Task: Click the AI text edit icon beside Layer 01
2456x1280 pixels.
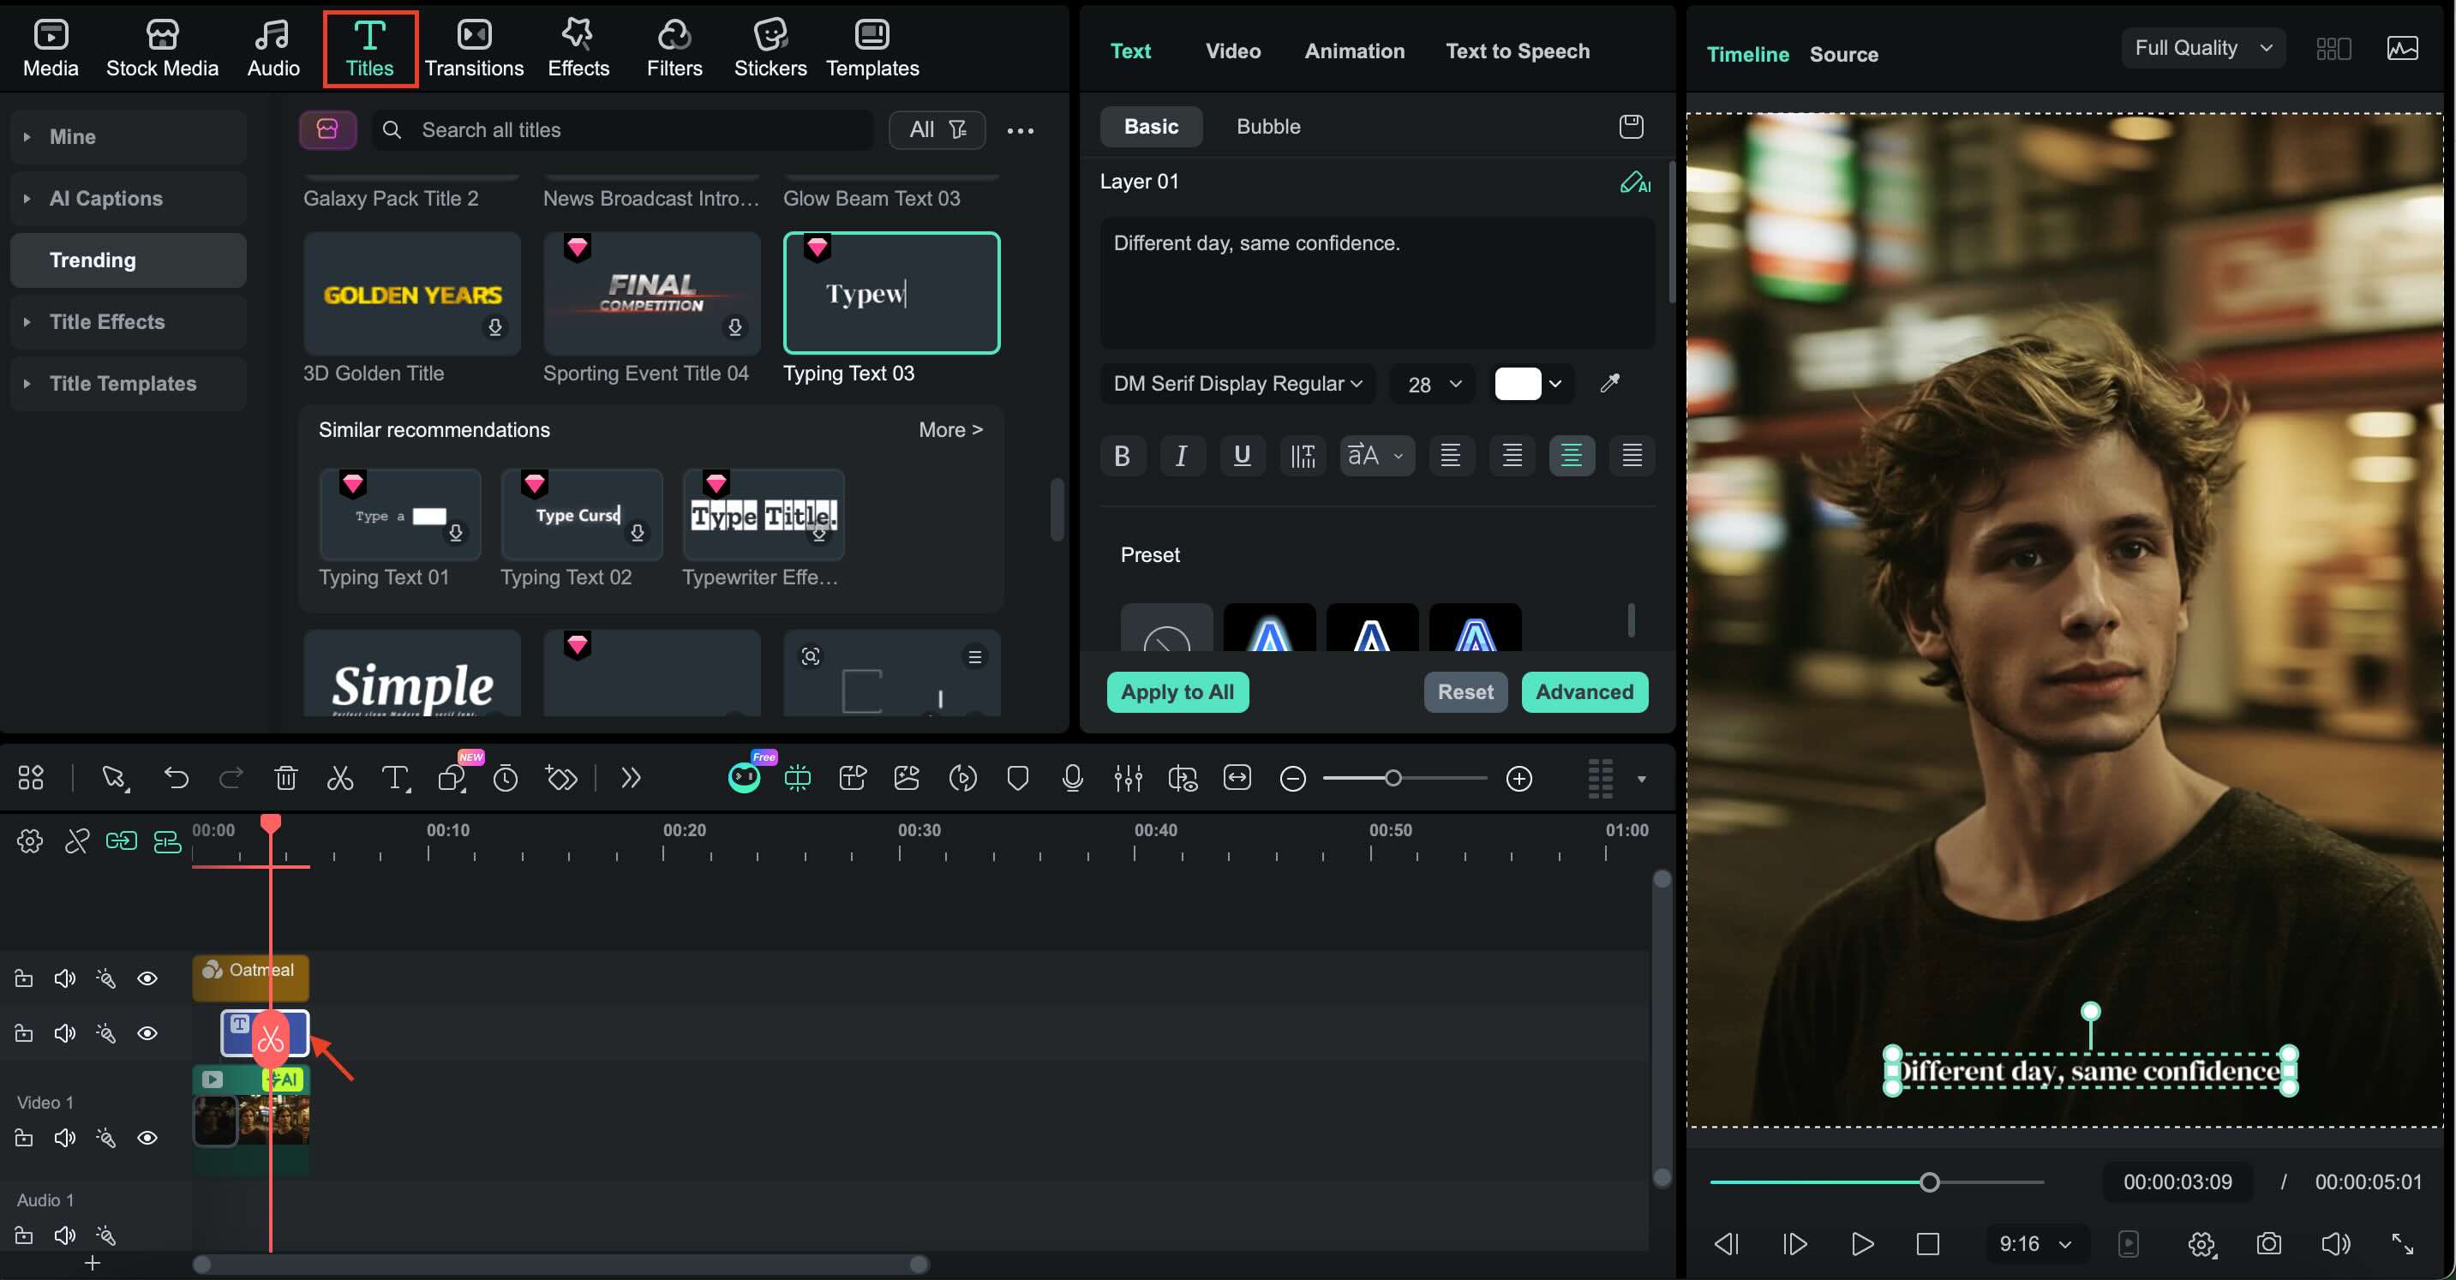Action: (x=1634, y=182)
